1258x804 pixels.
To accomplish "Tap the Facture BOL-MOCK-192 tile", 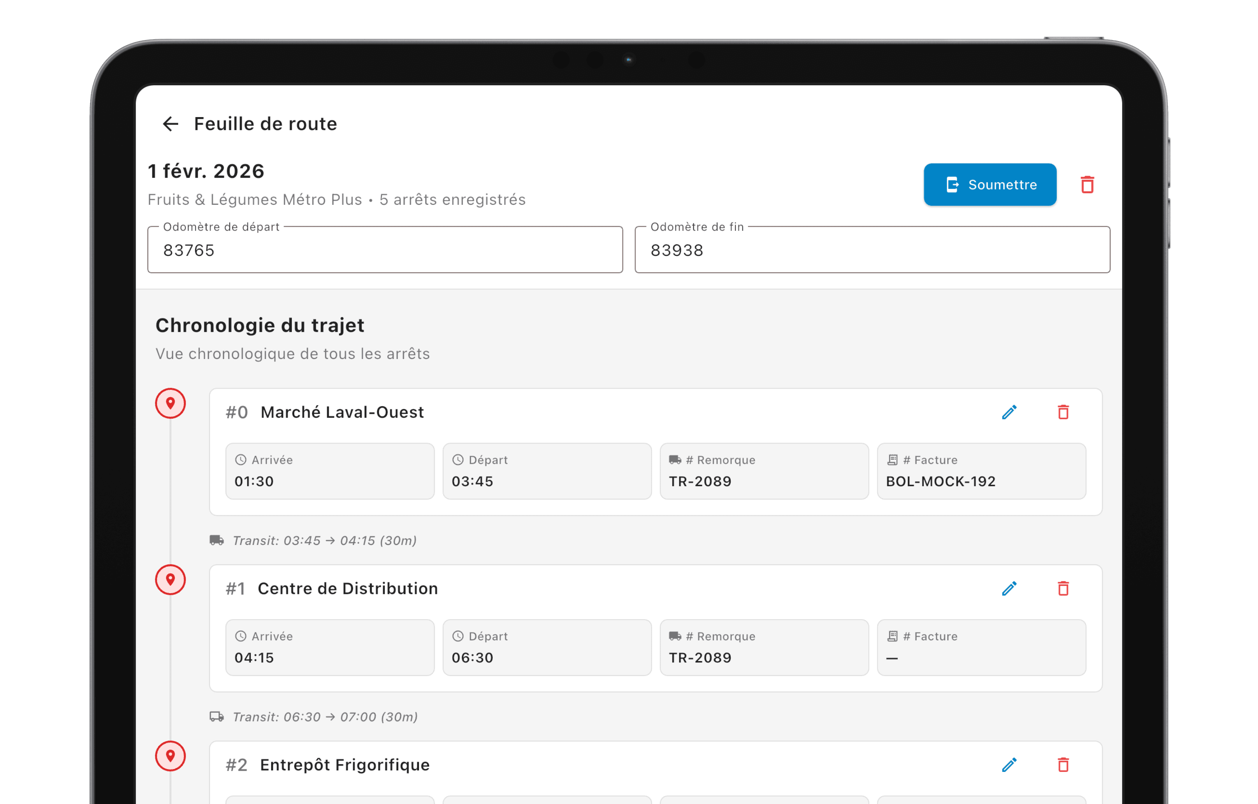I will [x=981, y=471].
